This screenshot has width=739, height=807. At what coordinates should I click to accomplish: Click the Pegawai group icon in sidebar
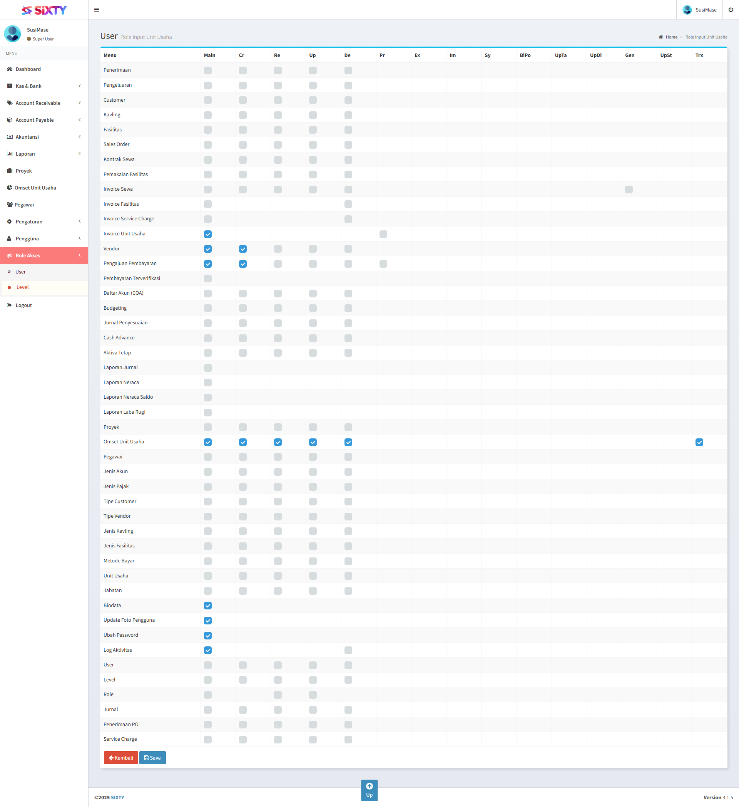tap(10, 205)
